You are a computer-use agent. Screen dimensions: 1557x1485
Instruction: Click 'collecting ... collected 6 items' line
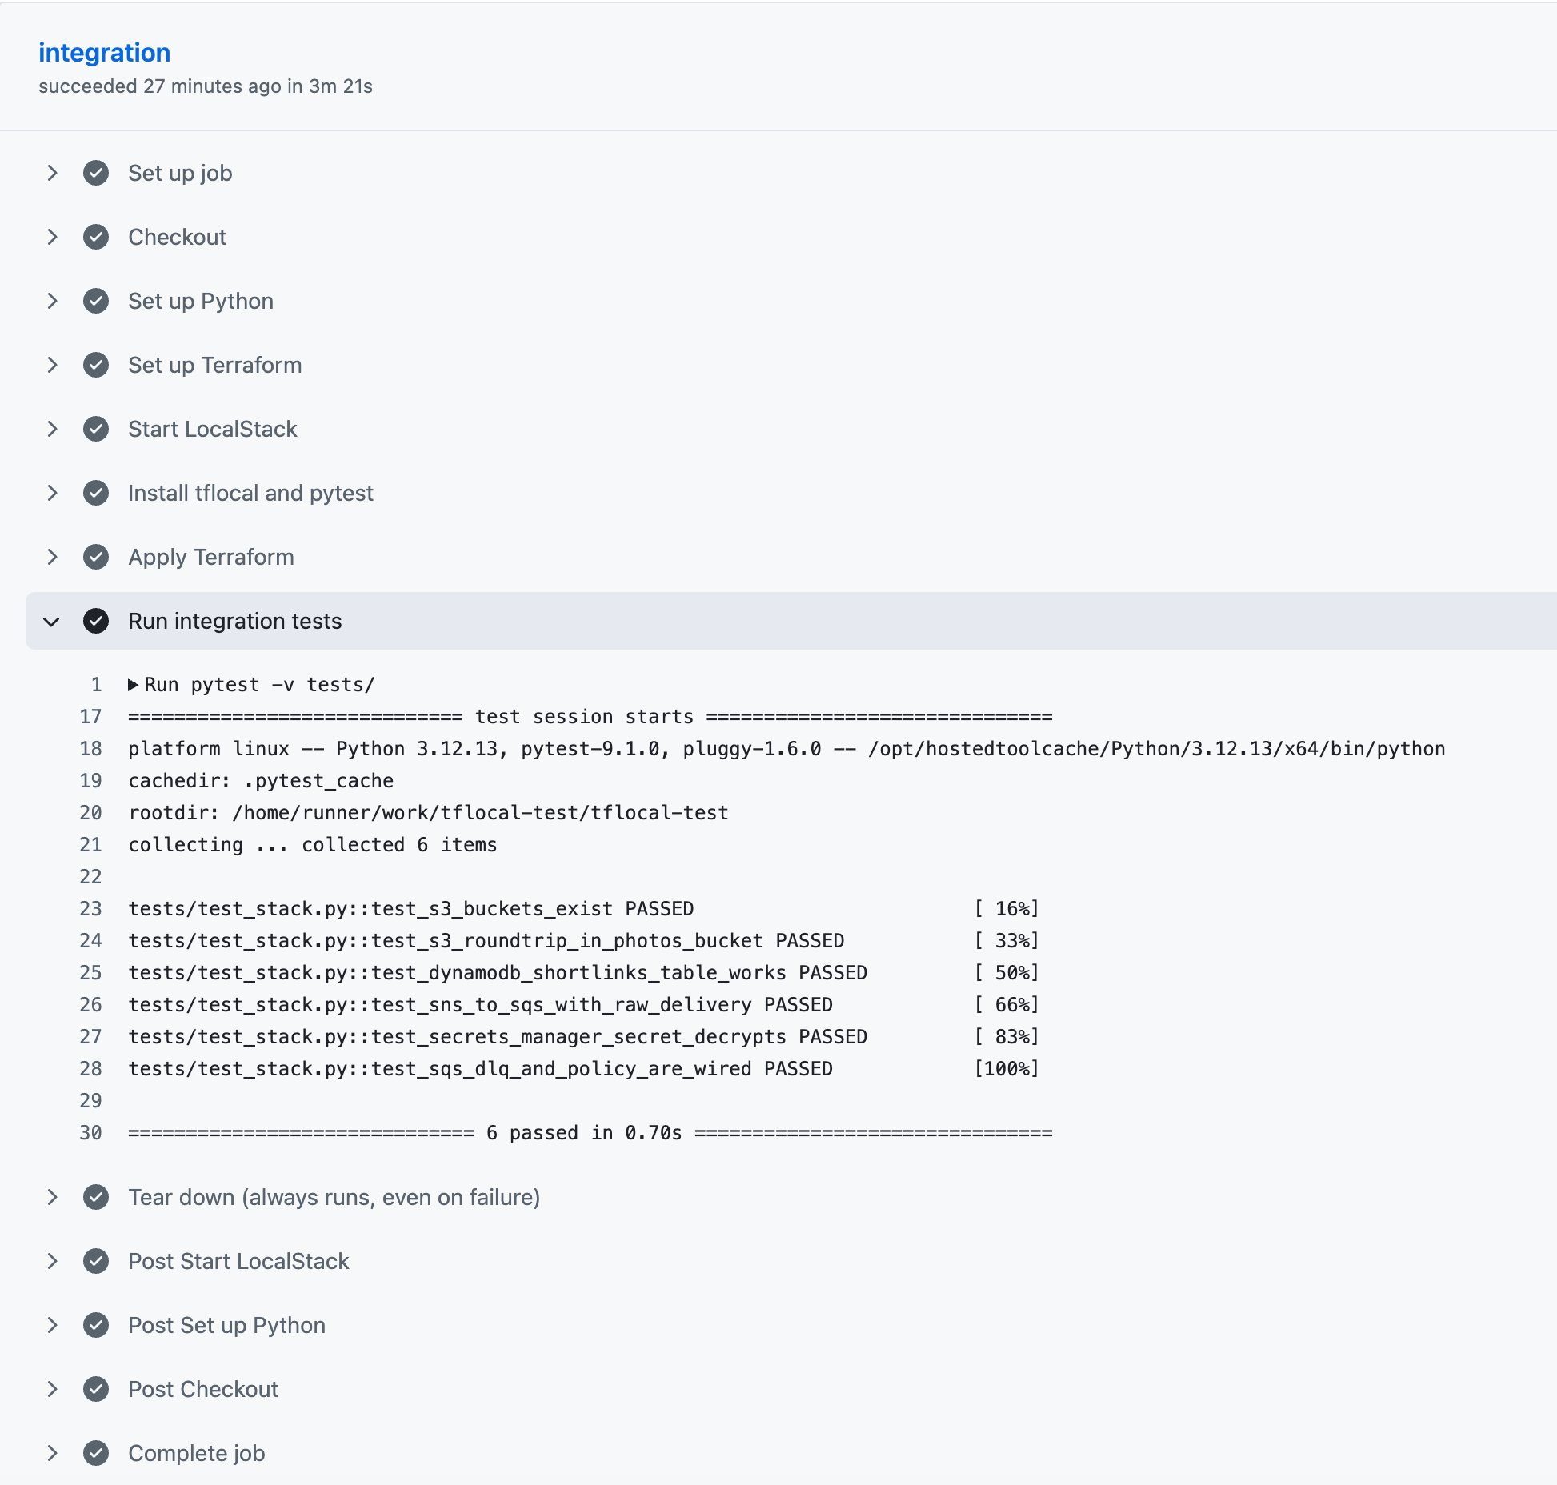coord(313,845)
